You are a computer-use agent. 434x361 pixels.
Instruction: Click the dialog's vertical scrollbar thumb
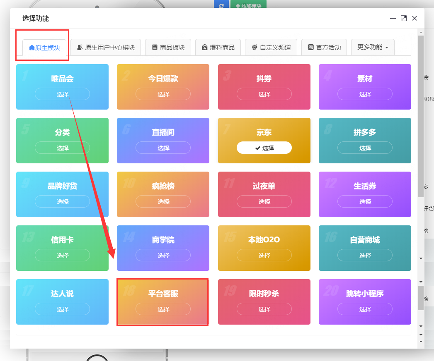(x=421, y=116)
